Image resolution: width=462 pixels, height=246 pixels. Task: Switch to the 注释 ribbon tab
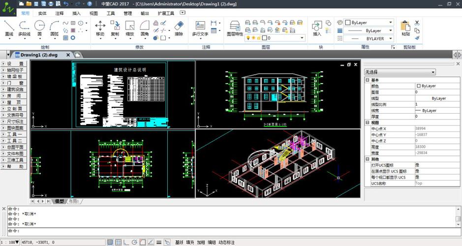click(x=60, y=13)
